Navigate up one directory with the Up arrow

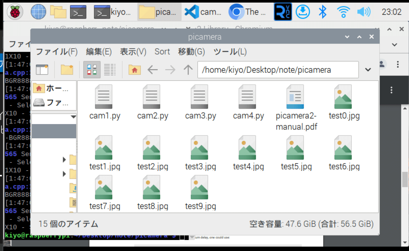point(188,70)
